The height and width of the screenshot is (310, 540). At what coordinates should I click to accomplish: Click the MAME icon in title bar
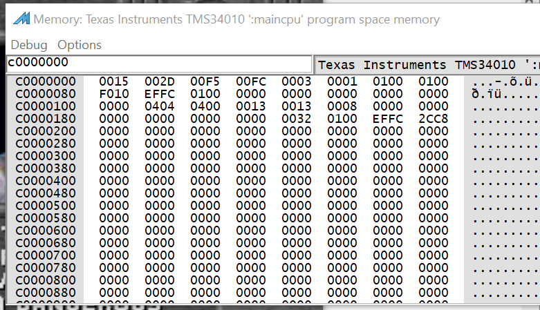point(21,18)
